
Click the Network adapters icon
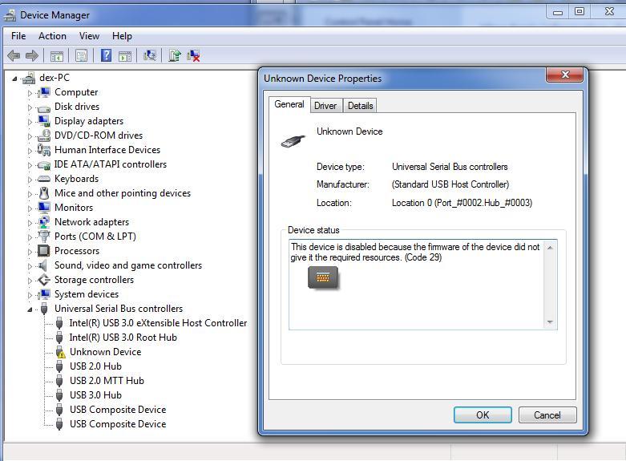[x=44, y=222]
